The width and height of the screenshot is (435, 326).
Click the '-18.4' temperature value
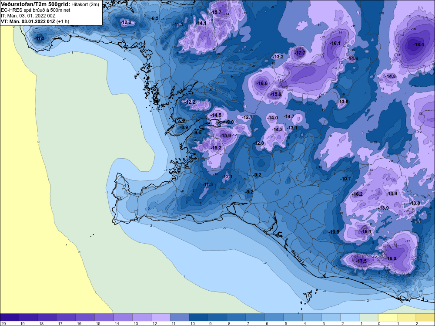pos(418,44)
